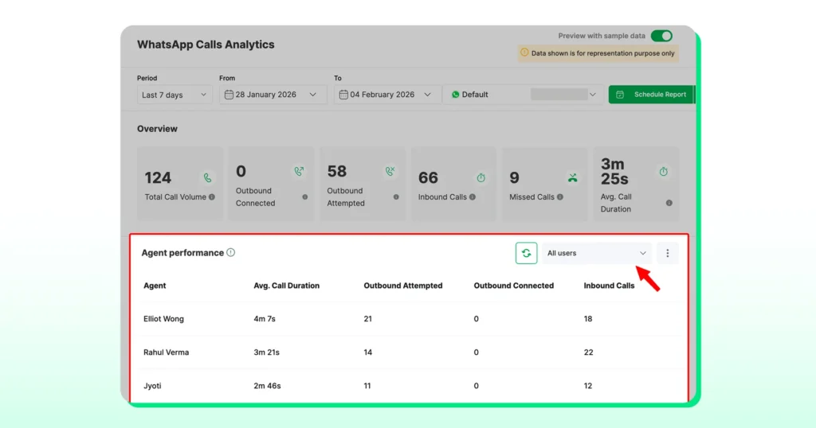Click Outbound Attempted value 21 for Elliot Wong

pyautogui.click(x=367, y=319)
